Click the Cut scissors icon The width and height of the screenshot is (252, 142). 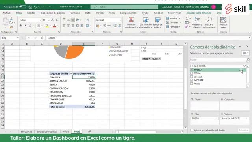11,19
